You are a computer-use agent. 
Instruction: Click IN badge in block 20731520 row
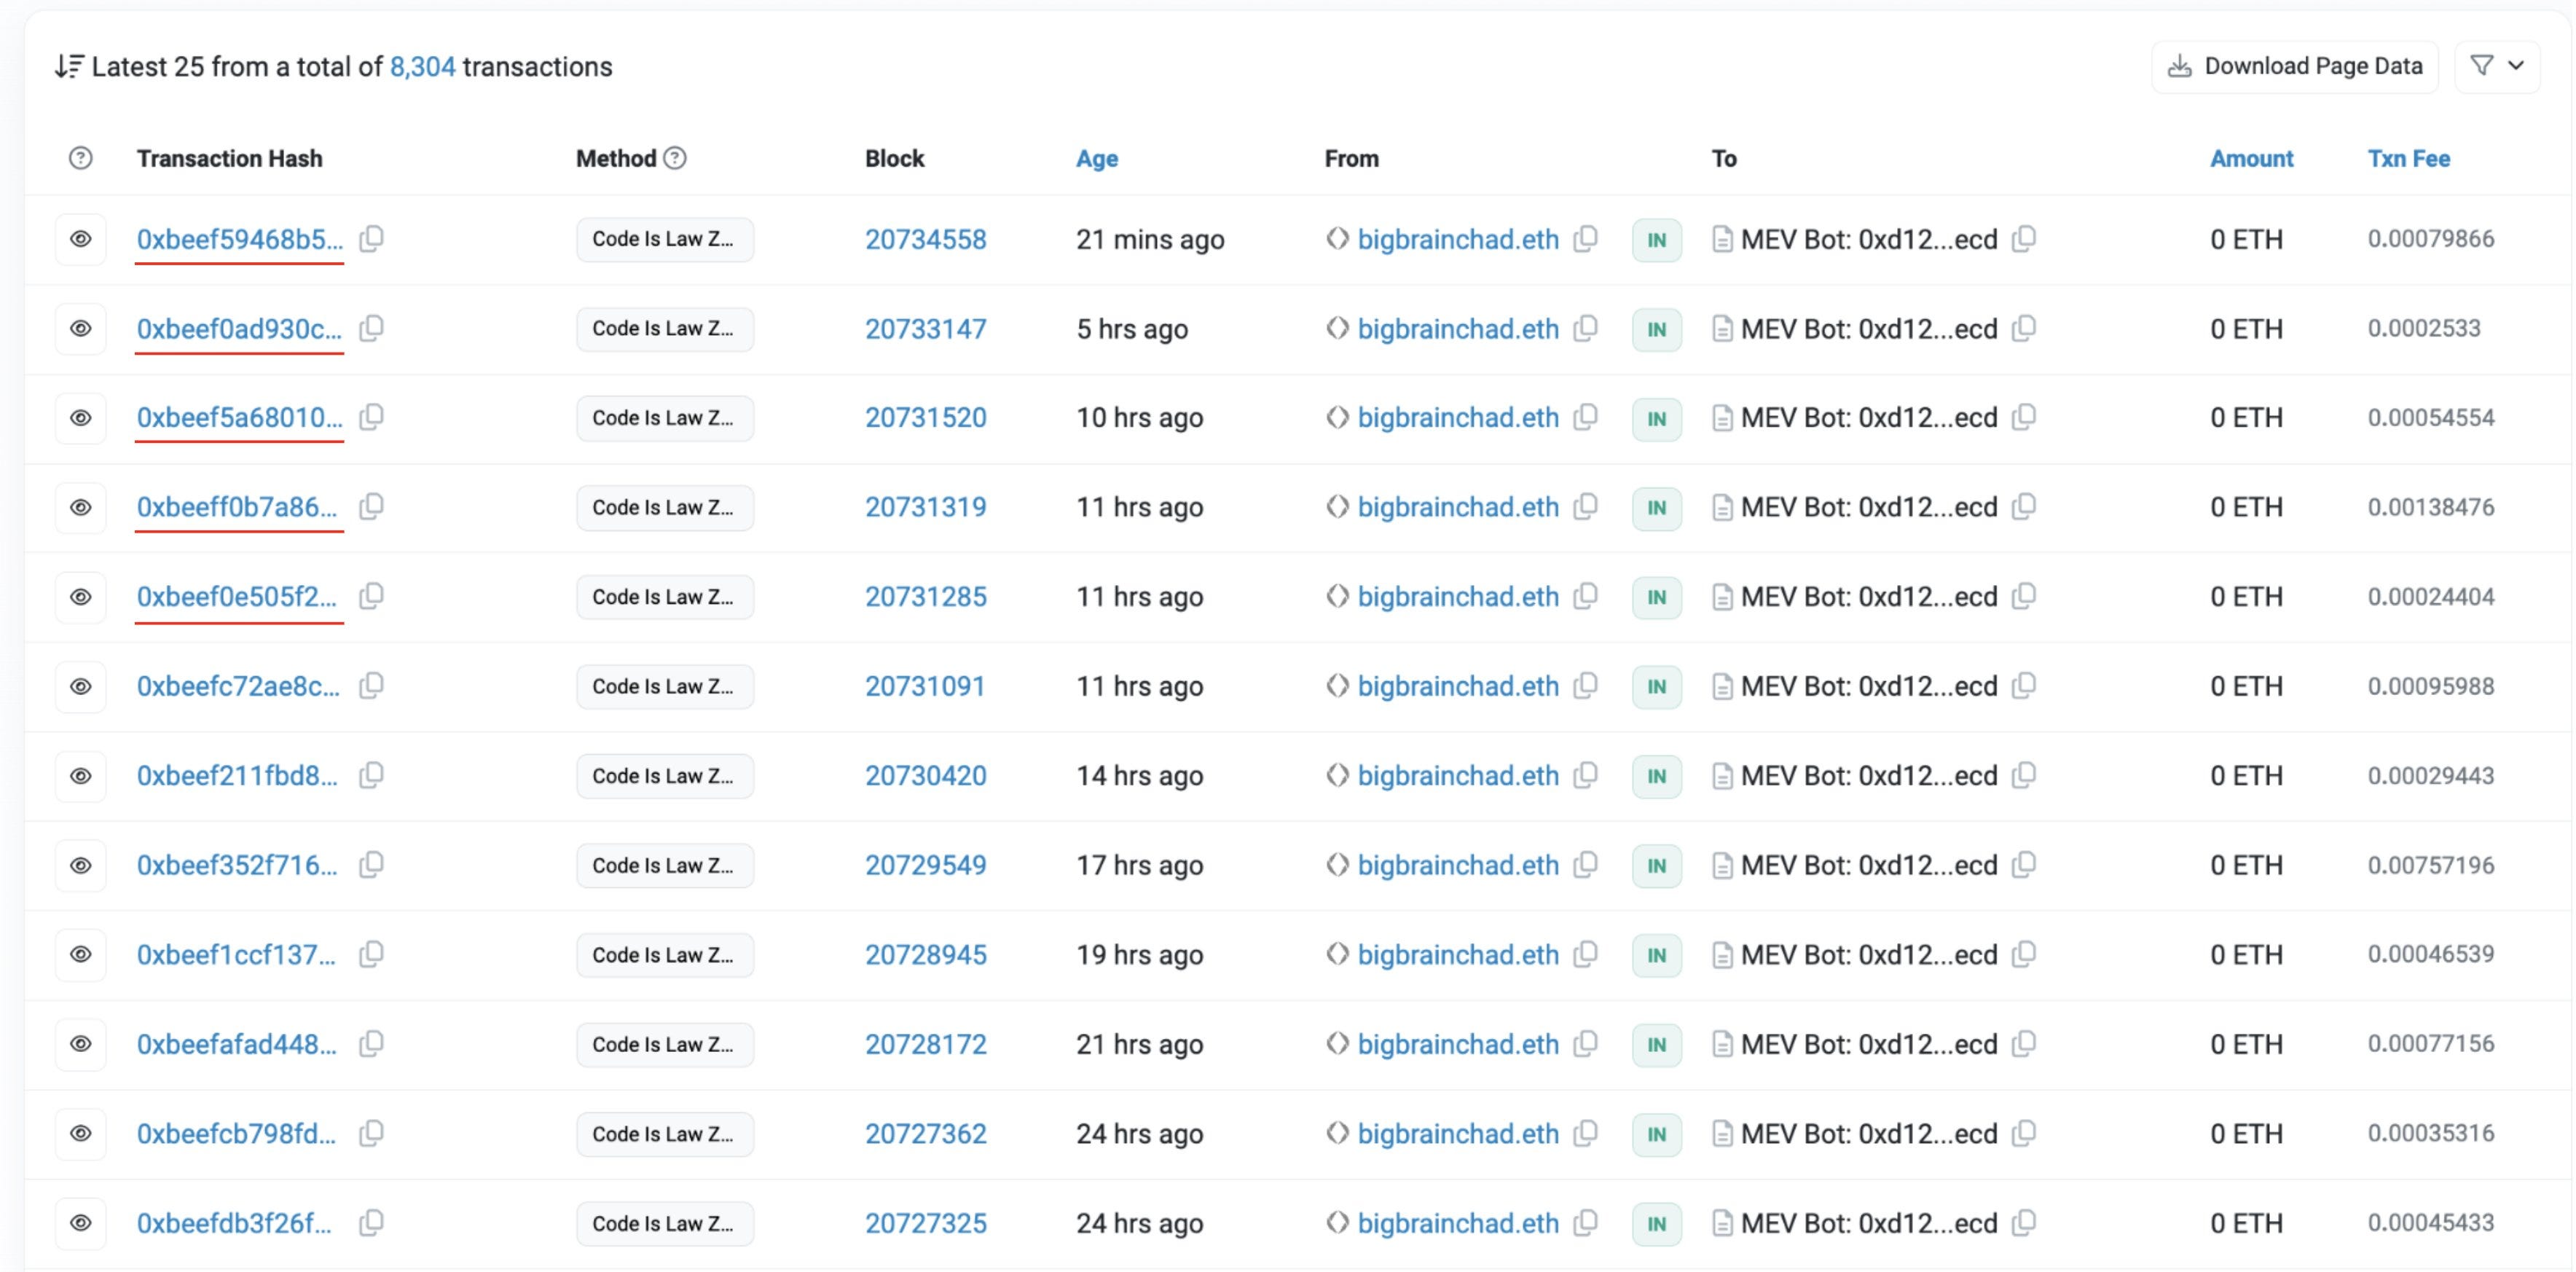point(1656,418)
